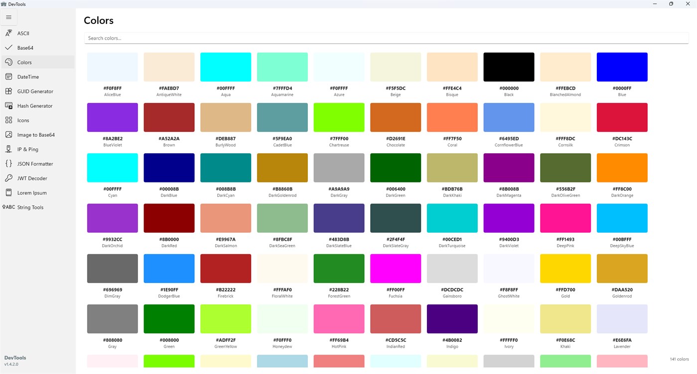Choose the DarkOrange color swatch
This screenshot has width=697, height=374.
[622, 168]
